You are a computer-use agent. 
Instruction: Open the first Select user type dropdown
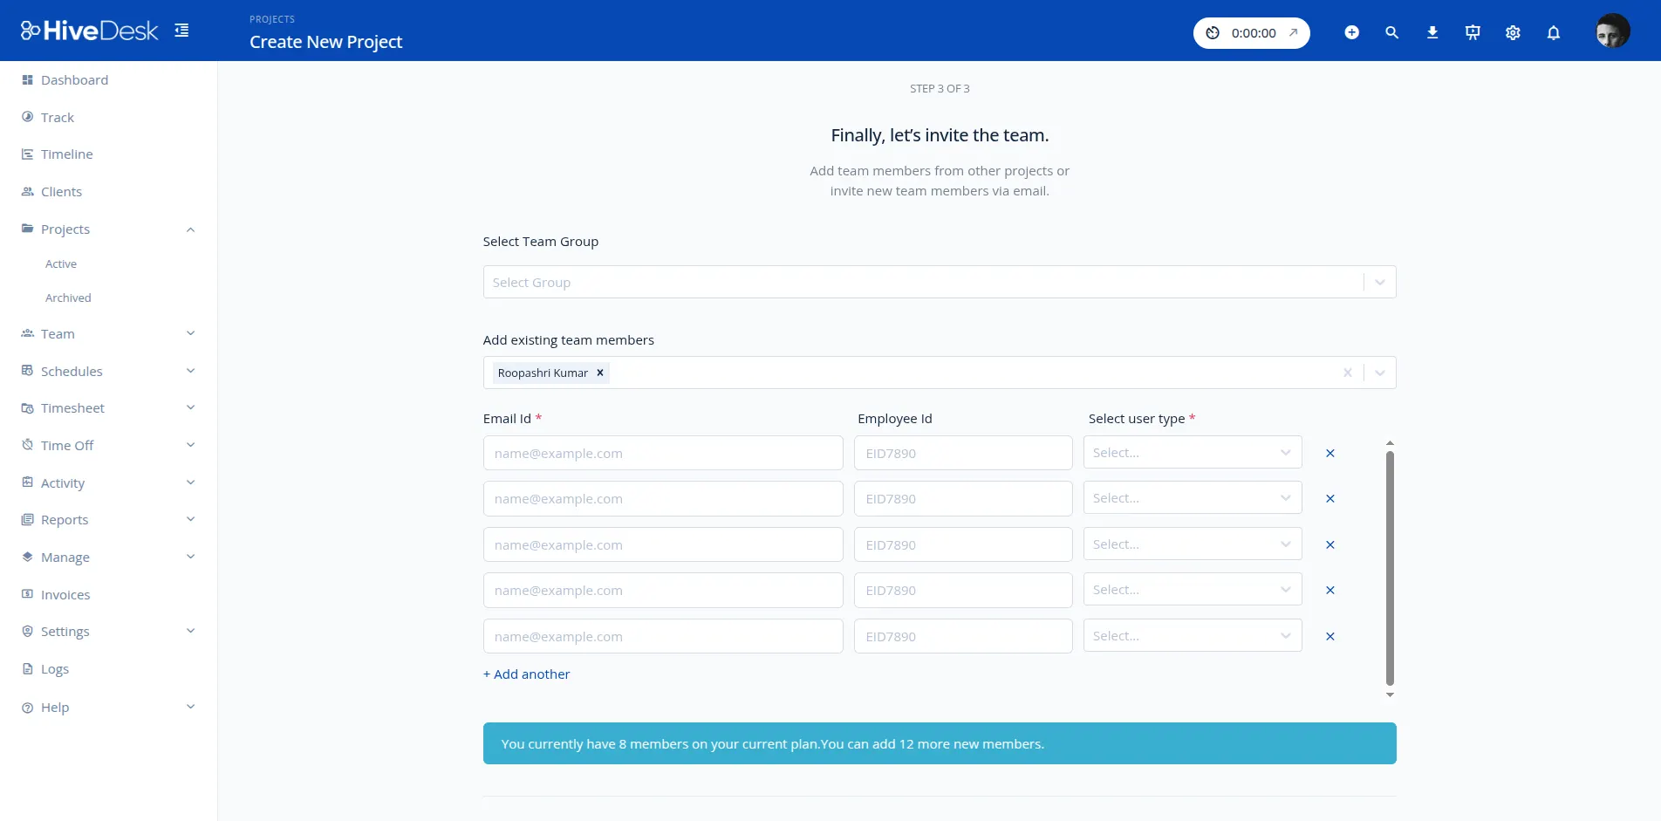1192,452
